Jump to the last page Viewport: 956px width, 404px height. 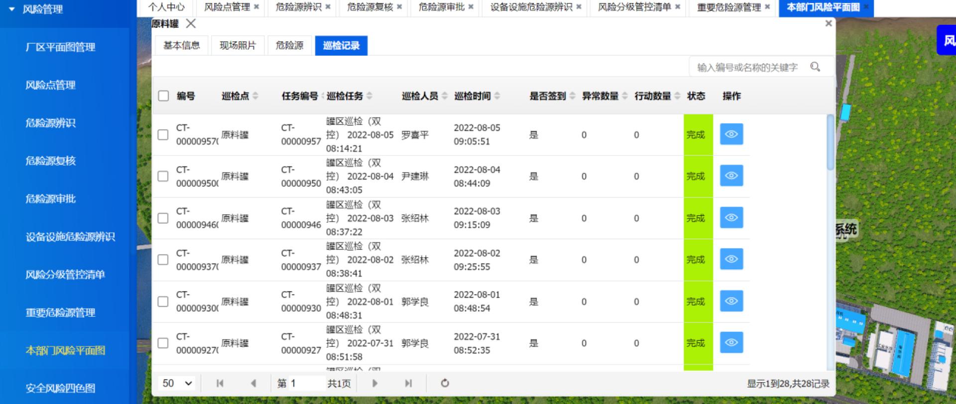pos(408,383)
